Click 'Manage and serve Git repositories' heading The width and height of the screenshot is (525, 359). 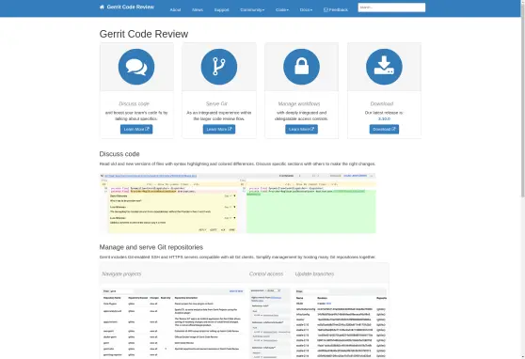pos(151,247)
